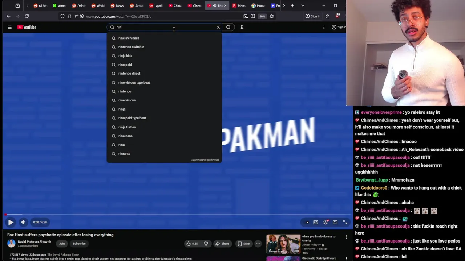Screen dimensions: 465x261
Task: Click the Join button
Action: click(62, 244)
